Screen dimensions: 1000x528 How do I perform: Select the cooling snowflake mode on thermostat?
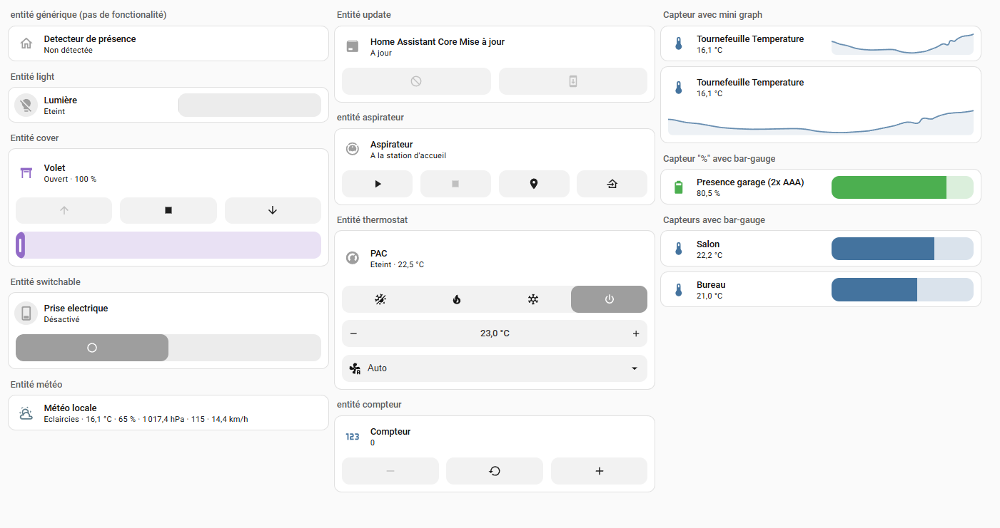(x=532, y=299)
